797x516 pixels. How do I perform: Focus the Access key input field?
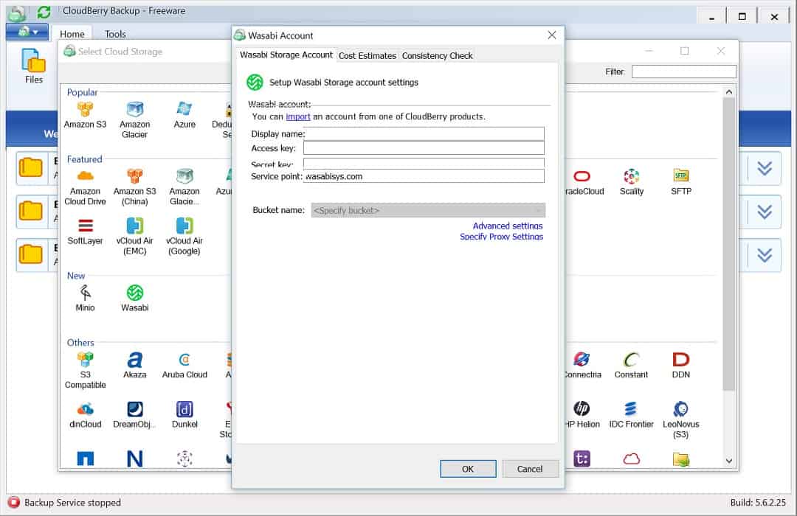(424, 147)
